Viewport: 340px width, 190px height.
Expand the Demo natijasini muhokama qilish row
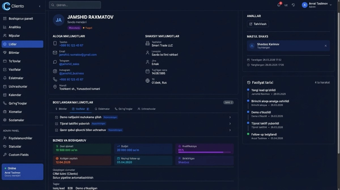[230, 117]
